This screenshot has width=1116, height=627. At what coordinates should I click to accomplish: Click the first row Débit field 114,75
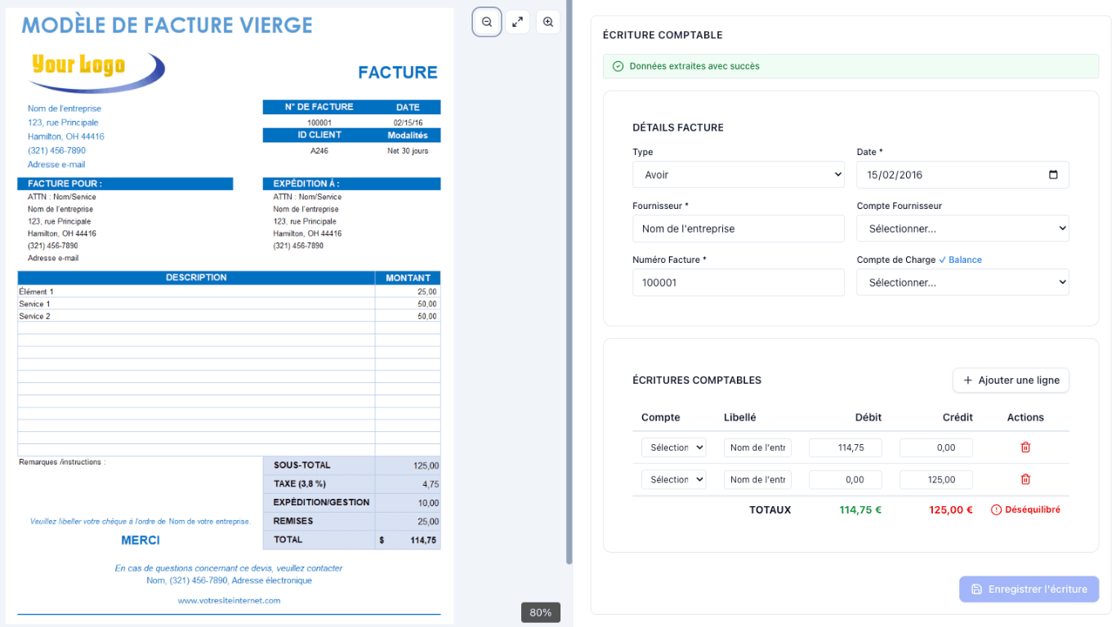pos(846,447)
